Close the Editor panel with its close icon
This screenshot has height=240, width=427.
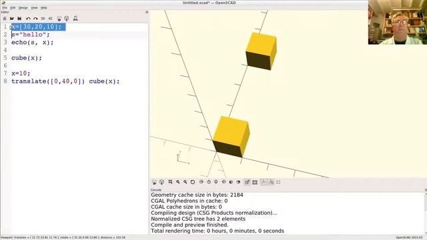[147, 12]
